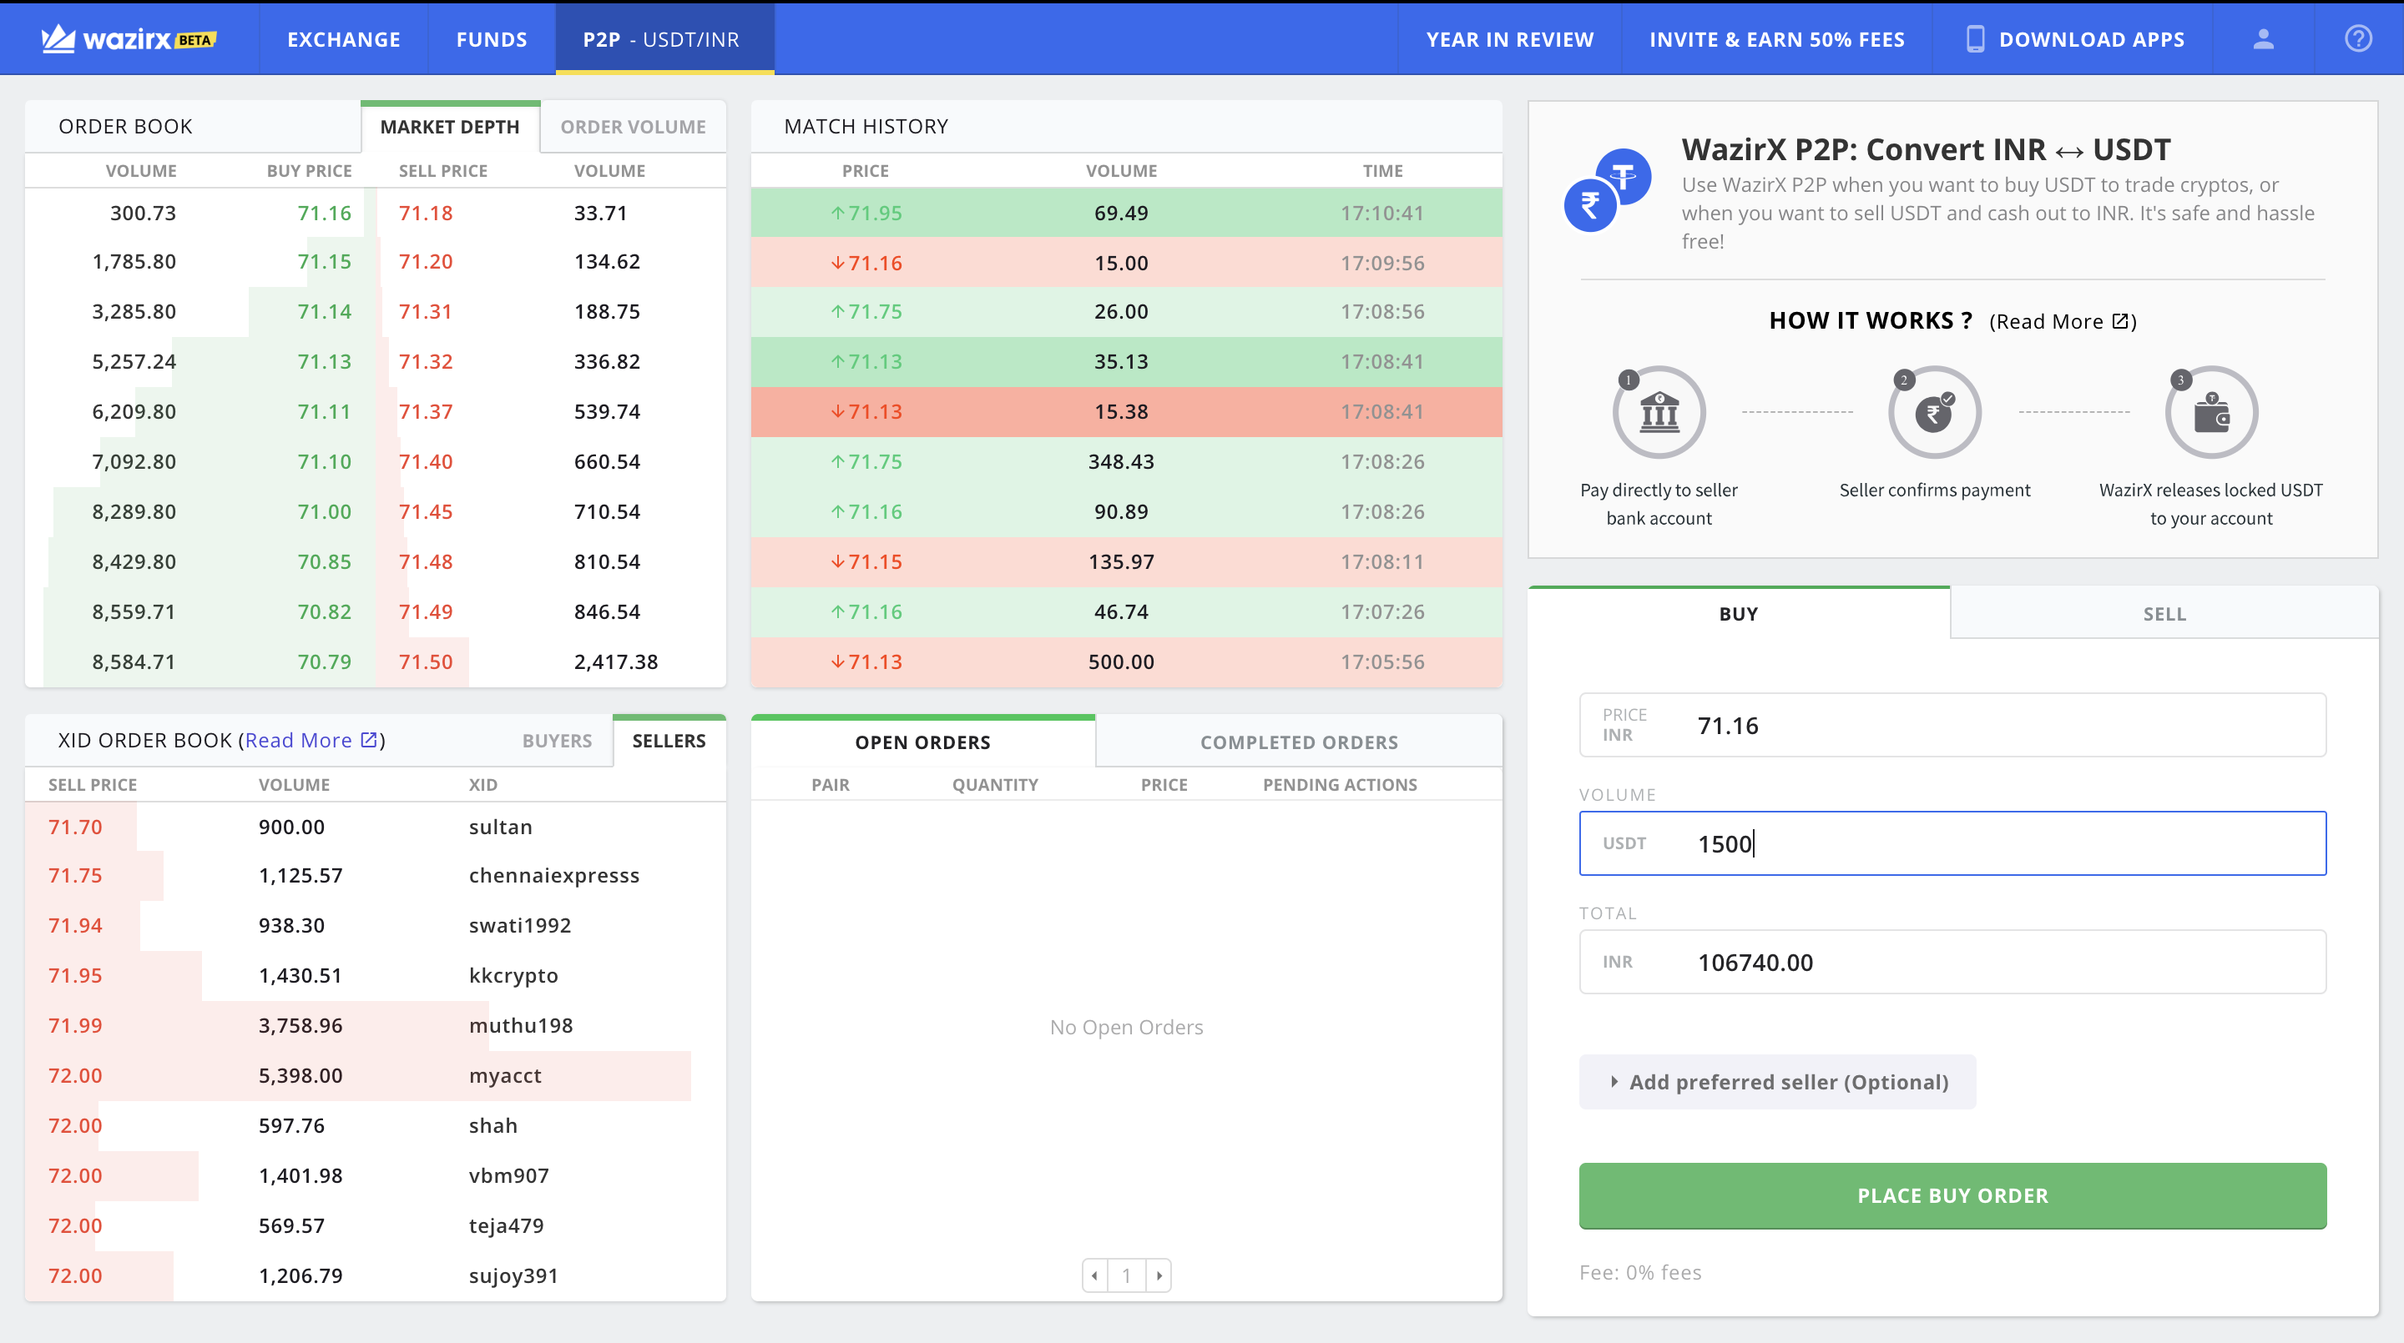Open Download Apps link

pos(2091,39)
